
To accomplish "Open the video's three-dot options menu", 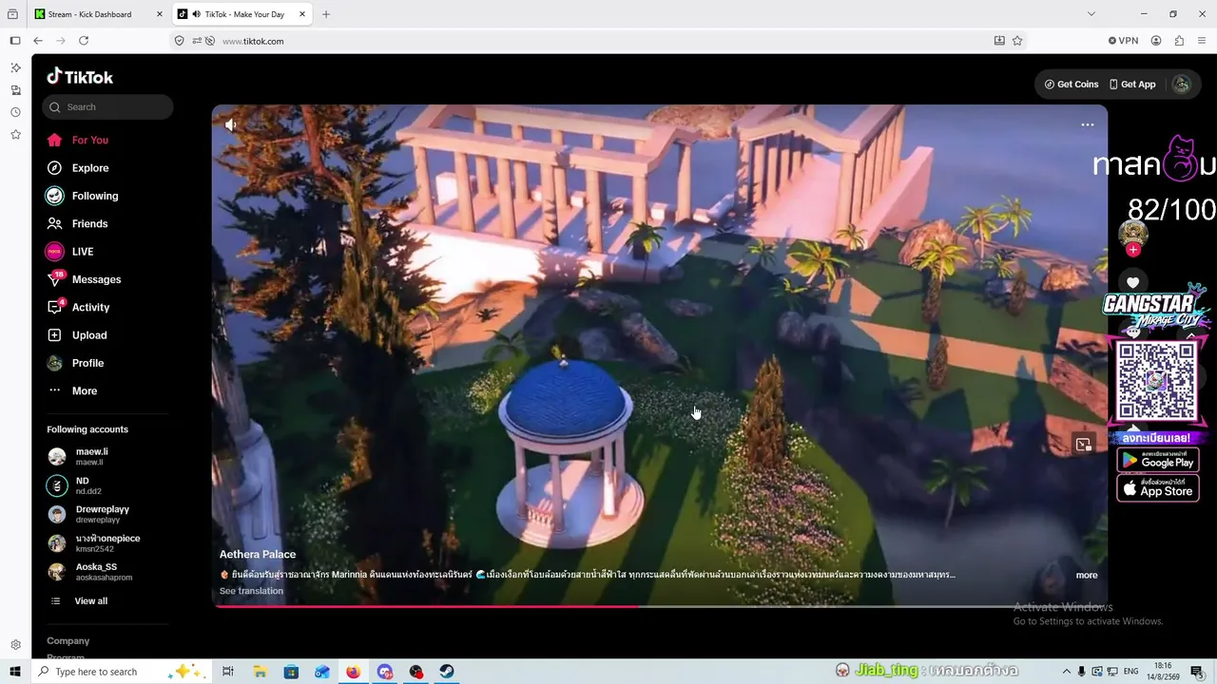I will [1088, 124].
